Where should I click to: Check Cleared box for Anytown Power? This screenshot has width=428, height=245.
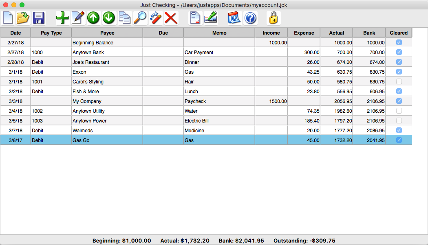399,120
